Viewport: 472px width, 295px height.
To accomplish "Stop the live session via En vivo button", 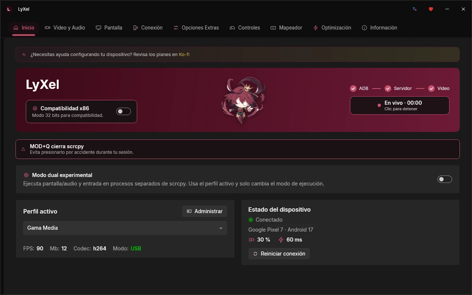I will [x=400, y=105].
